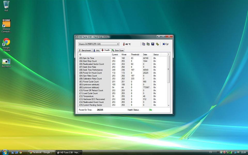The width and height of the screenshot is (248, 155).
Task: Click the green Health Status Ok value
Action: [150, 110]
